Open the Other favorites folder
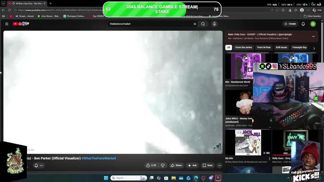324x182 pixels. point(312,16)
